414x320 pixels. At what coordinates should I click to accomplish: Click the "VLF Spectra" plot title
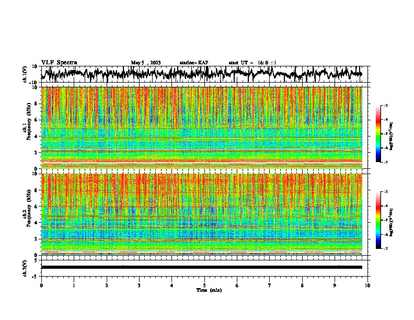(x=59, y=63)
